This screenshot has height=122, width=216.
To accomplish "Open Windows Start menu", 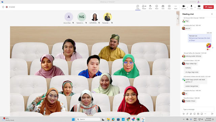I will point(73,119).
